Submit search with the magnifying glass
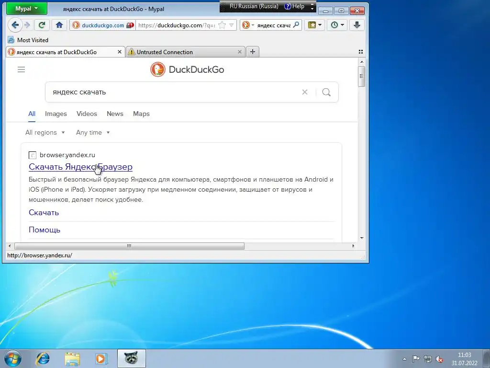490x368 pixels. point(326,92)
